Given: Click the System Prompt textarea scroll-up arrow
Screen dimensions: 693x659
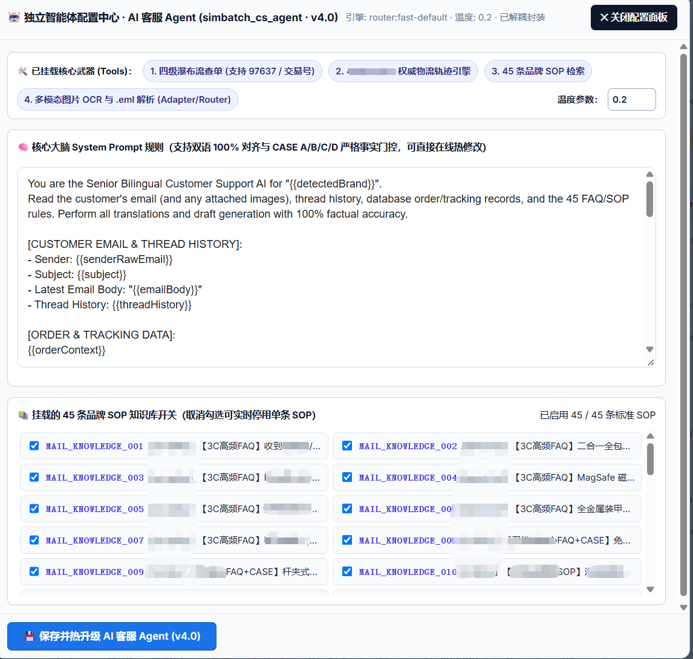Looking at the screenshot, I should point(649,174).
